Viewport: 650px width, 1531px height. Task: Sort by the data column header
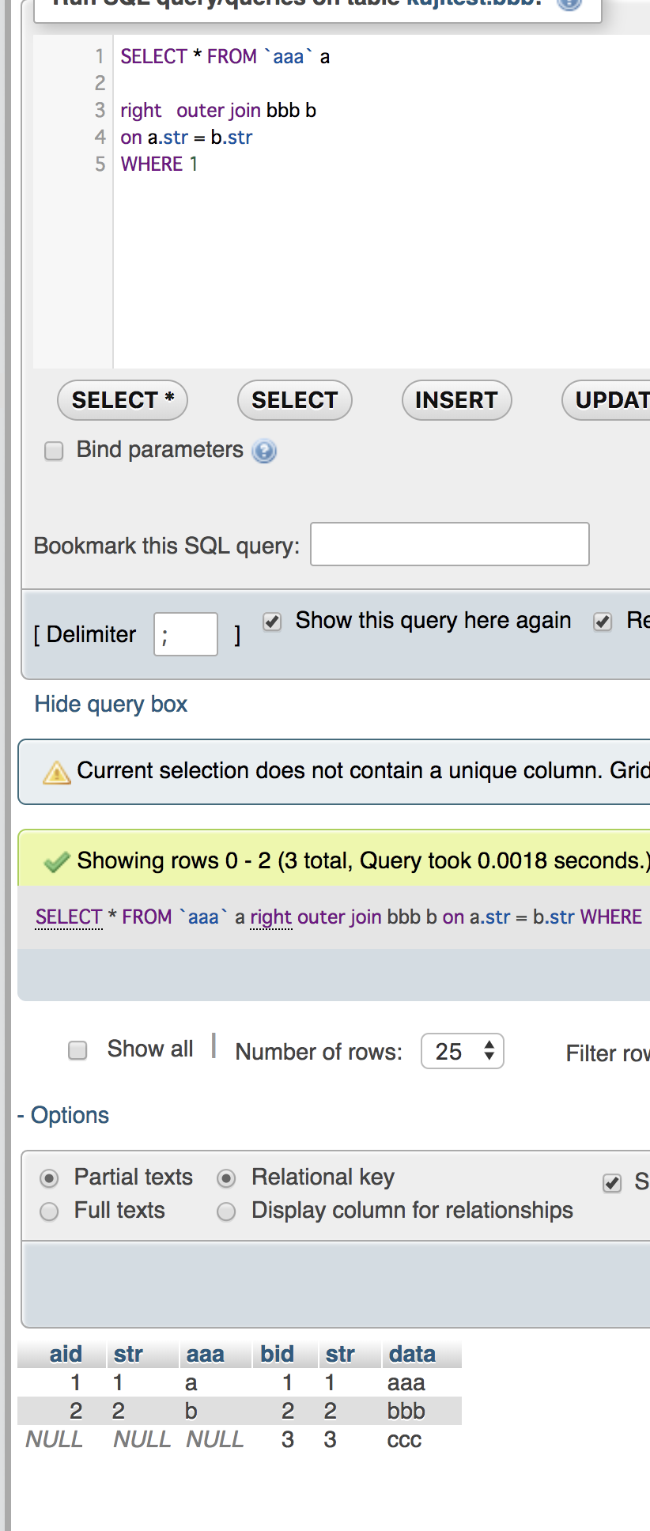tap(412, 1354)
